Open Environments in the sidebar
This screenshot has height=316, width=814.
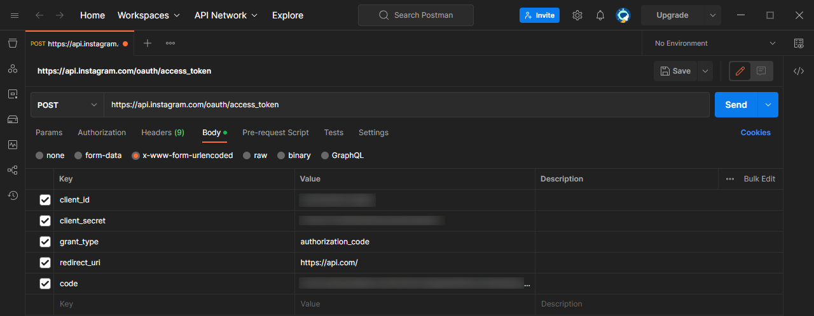(13, 94)
